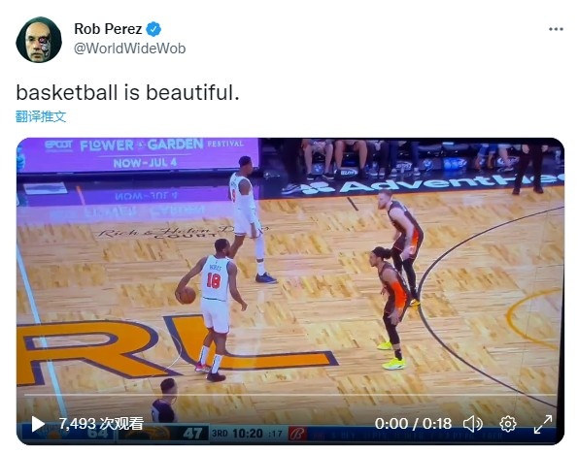Click player number 18 in the video
578x453 pixels.
(x=214, y=280)
